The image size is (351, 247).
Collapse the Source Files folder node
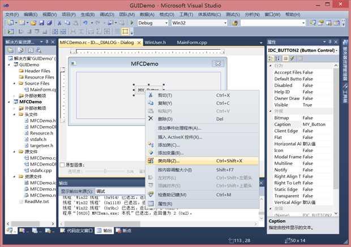(x=15, y=84)
